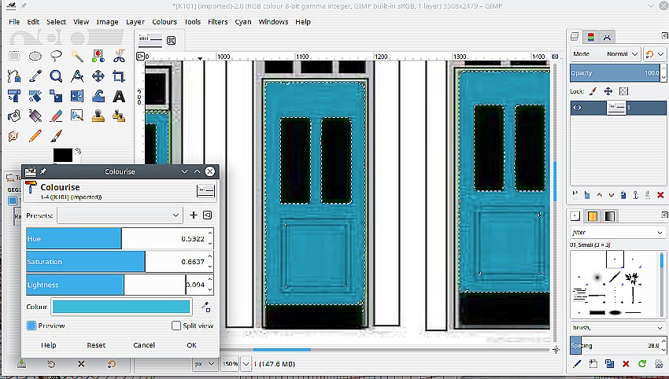Enable the Split view checkbox
669x379 pixels.
pyautogui.click(x=176, y=326)
